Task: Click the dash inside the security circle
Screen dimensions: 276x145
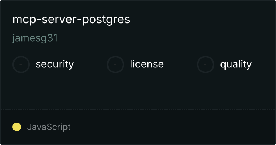Action: (x=21, y=65)
